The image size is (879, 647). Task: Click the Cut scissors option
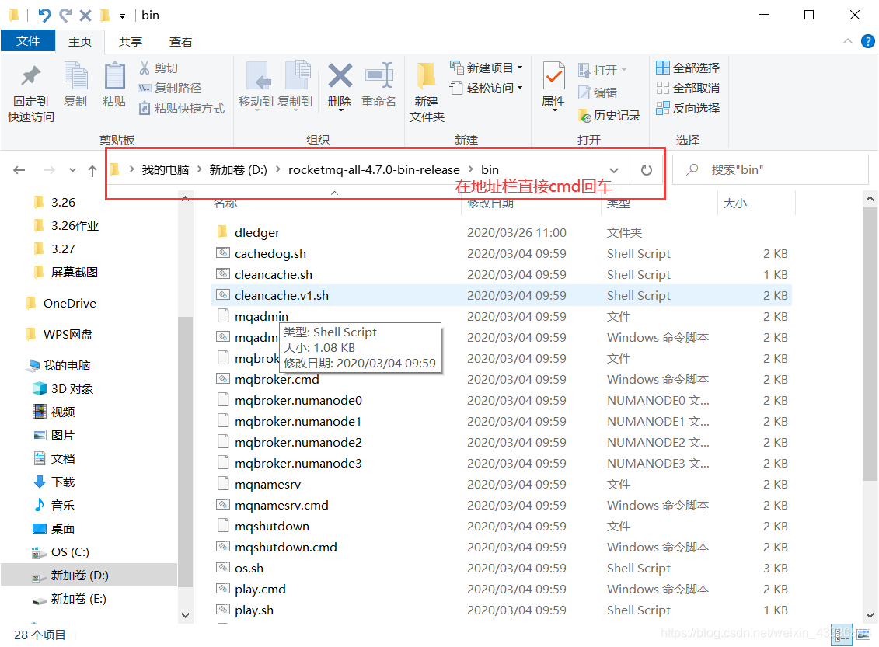point(159,68)
